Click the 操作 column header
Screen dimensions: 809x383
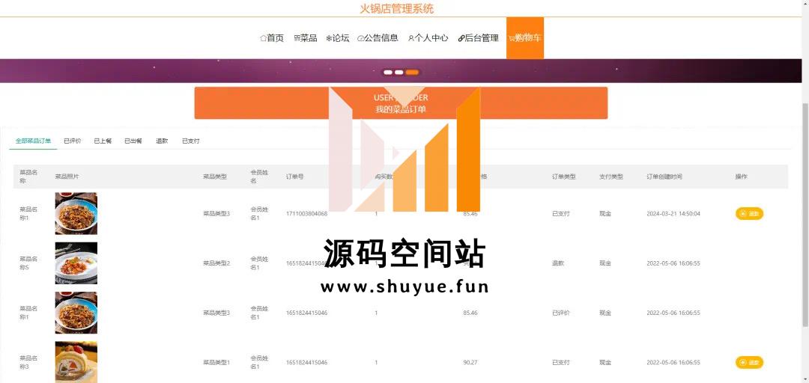(x=741, y=177)
